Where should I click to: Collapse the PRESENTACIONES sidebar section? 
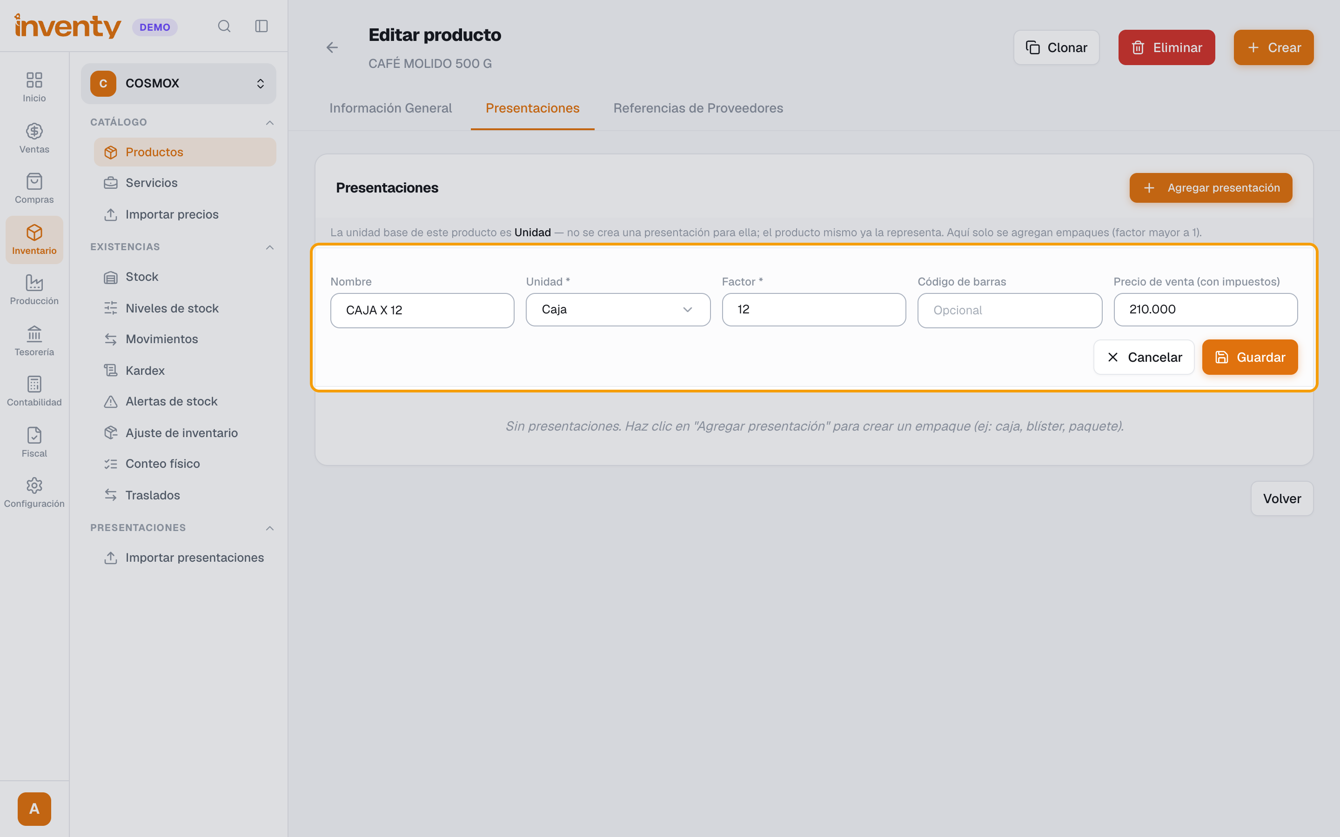(x=270, y=528)
